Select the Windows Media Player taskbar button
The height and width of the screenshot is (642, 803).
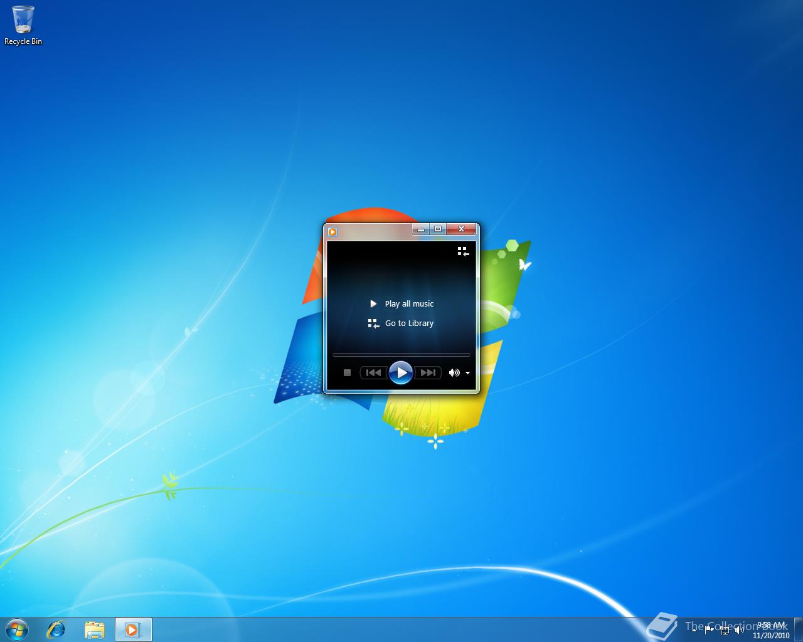[133, 629]
